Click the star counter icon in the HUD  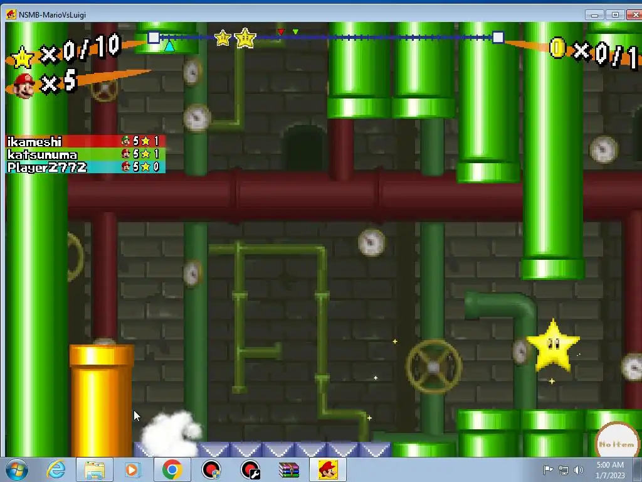point(22,57)
